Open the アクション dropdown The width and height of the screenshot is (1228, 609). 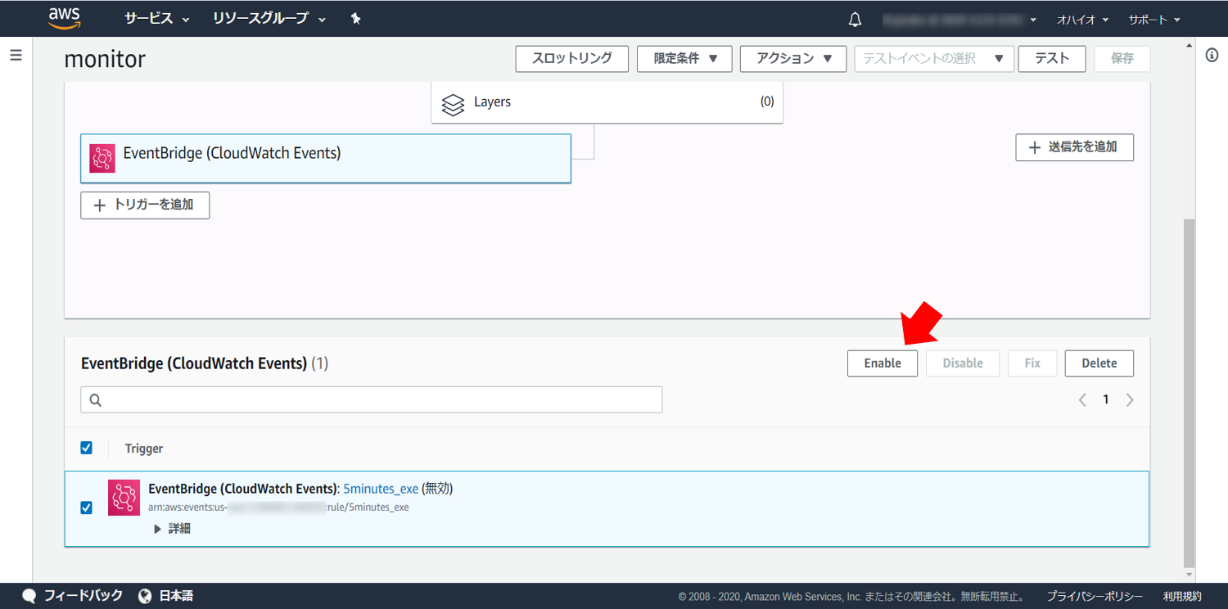click(x=793, y=59)
